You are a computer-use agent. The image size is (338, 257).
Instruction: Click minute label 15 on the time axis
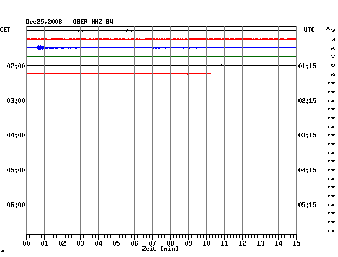(296, 243)
